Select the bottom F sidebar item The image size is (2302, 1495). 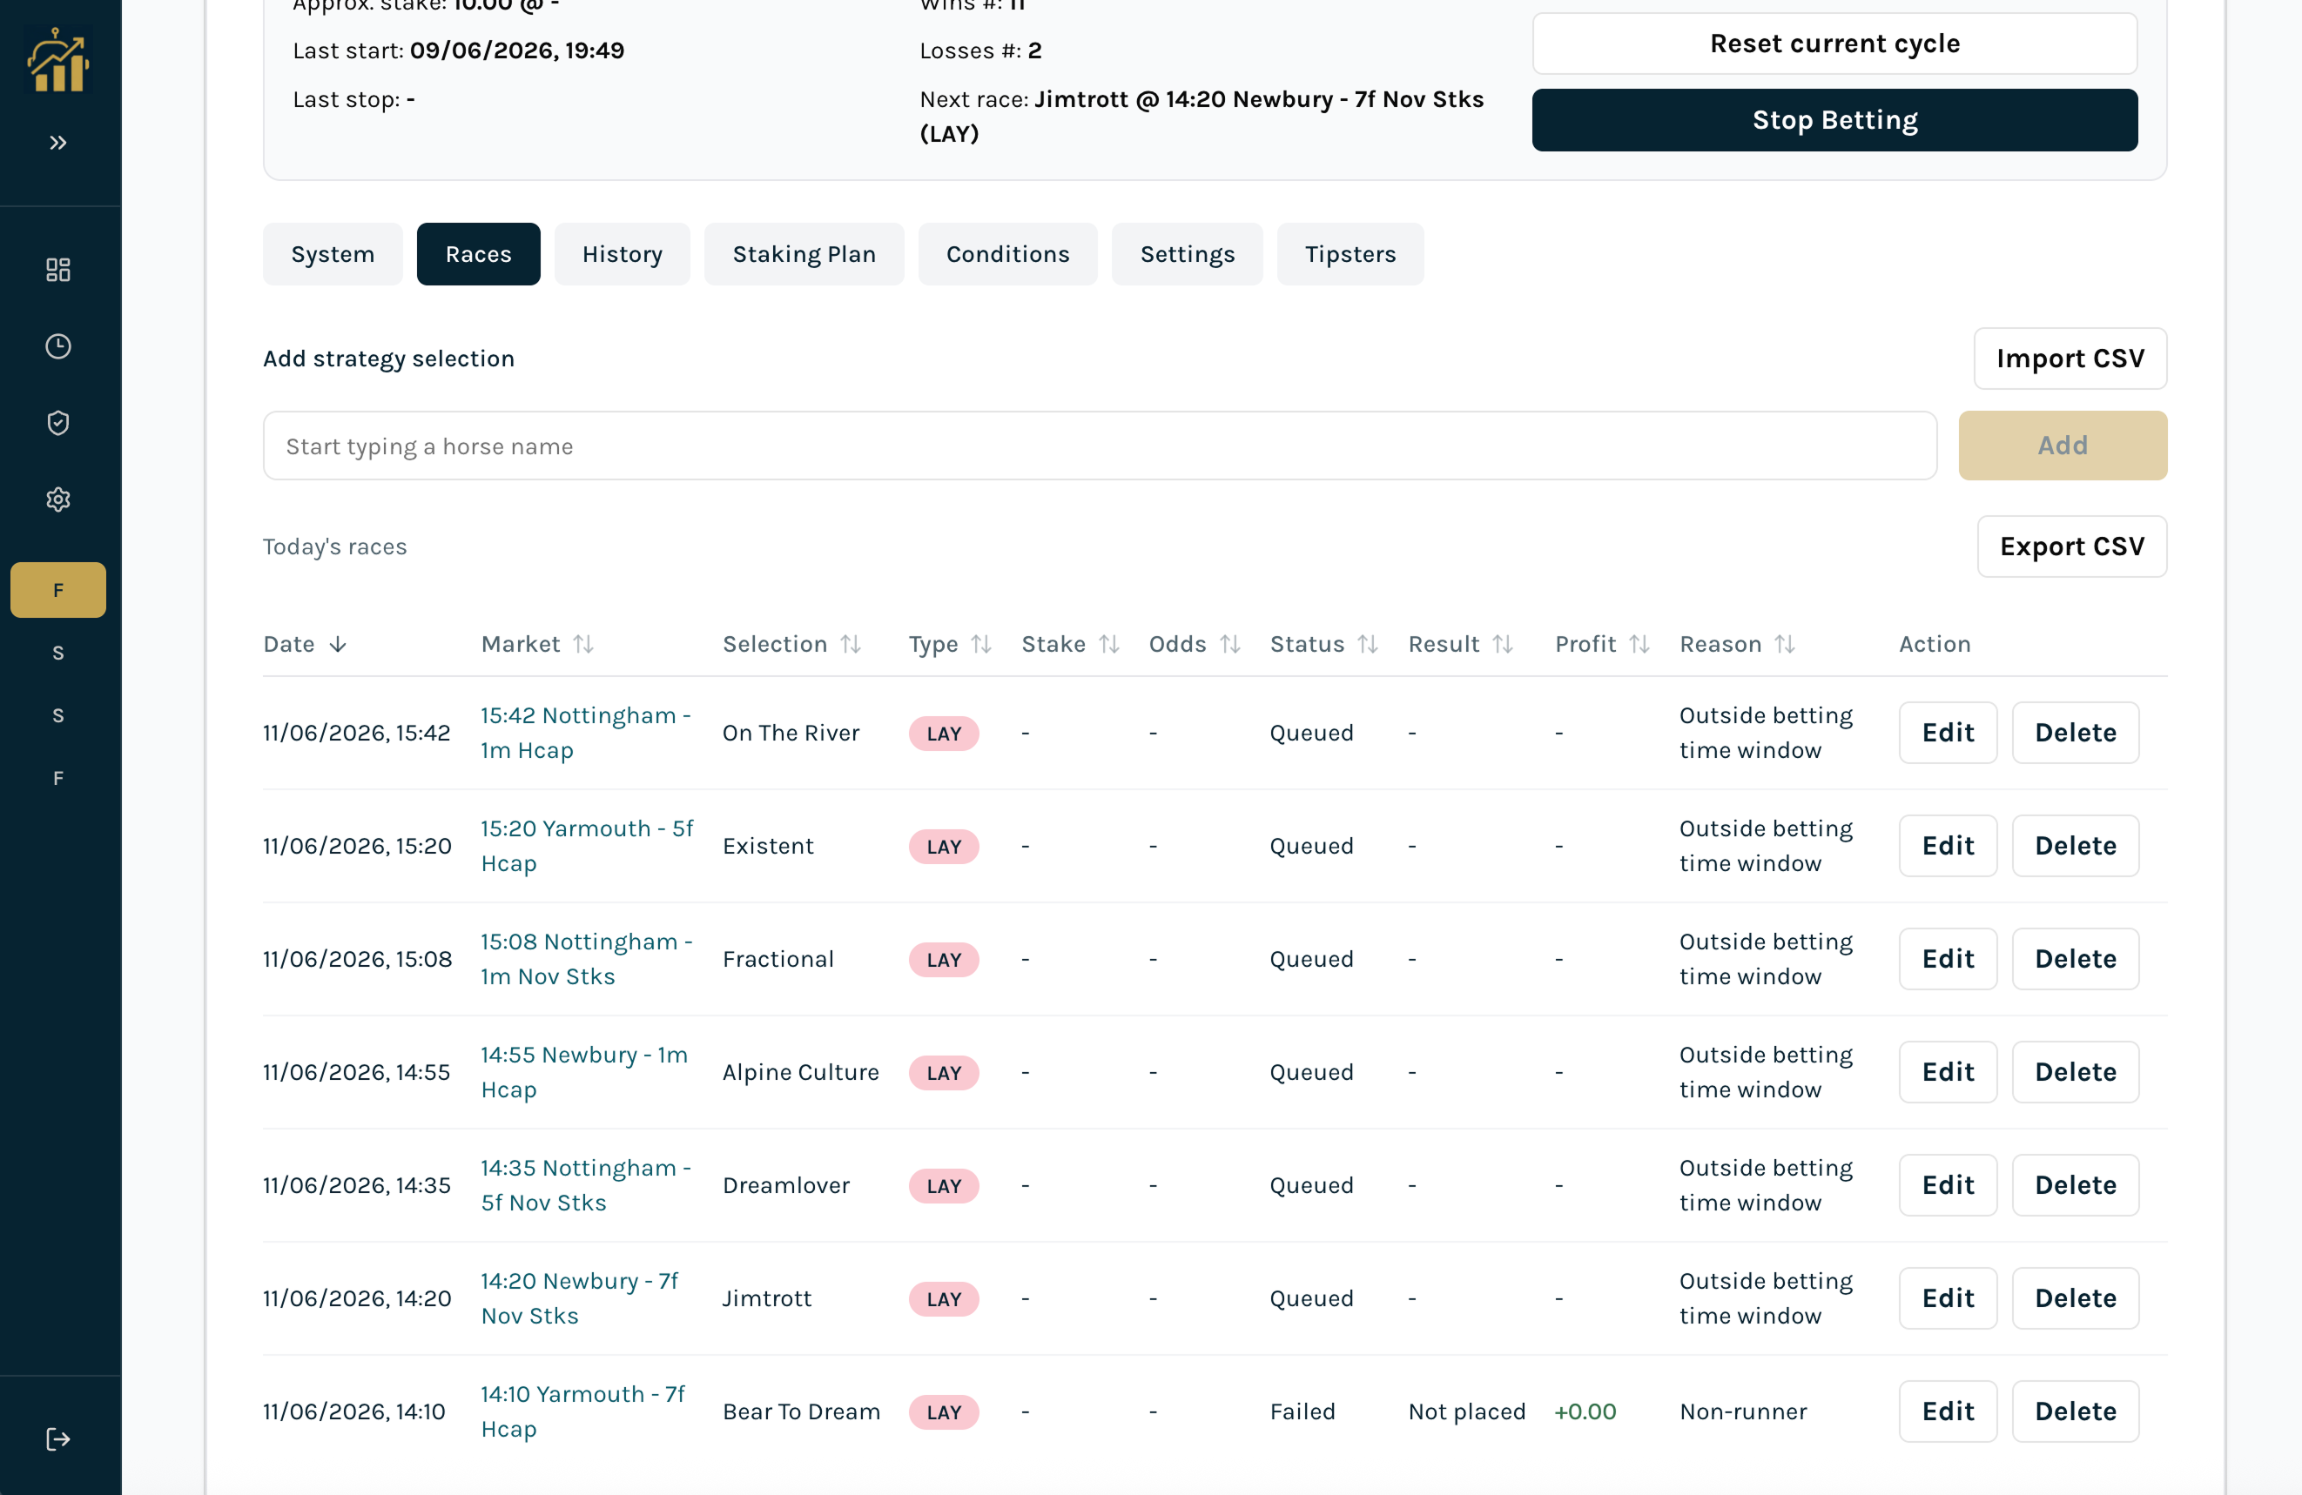tap(58, 779)
